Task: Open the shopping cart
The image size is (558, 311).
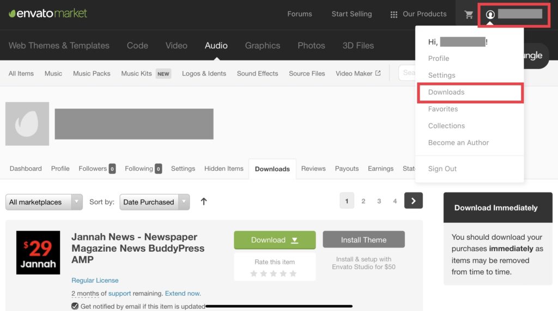Action: [469, 15]
